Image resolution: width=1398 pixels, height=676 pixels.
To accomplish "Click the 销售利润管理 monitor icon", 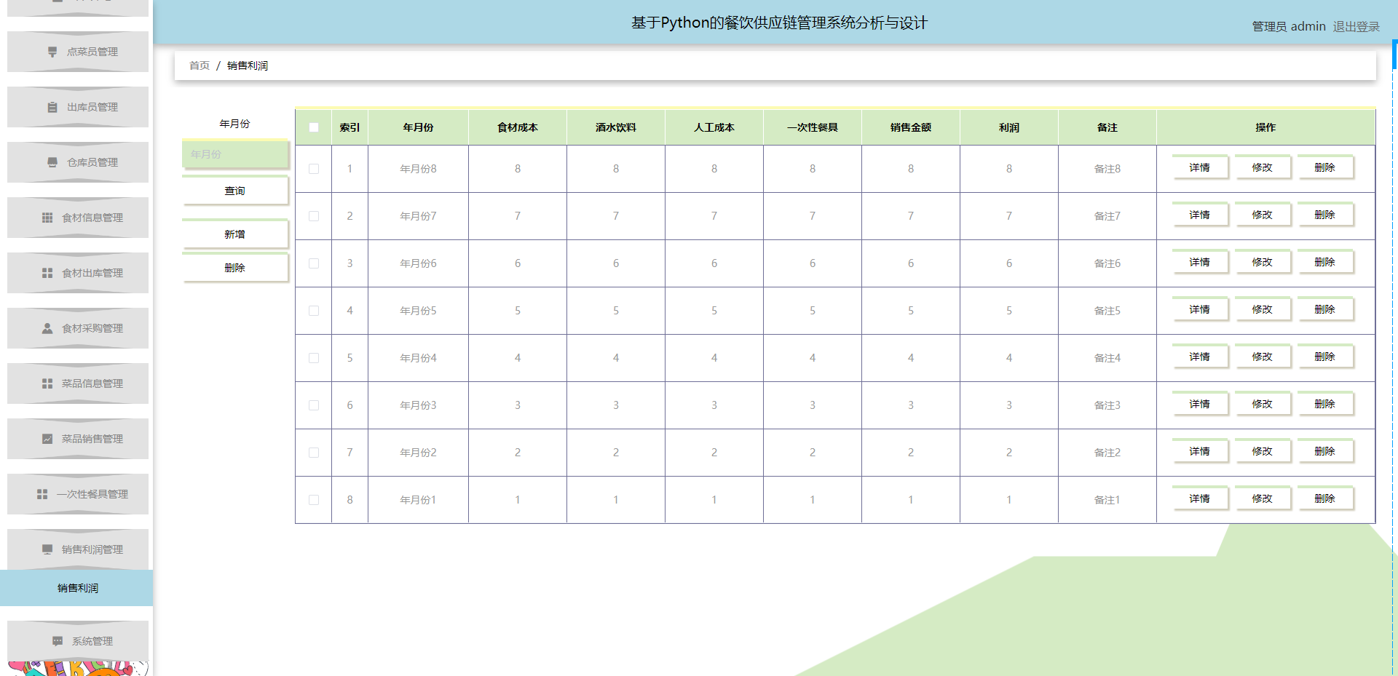I will point(47,549).
